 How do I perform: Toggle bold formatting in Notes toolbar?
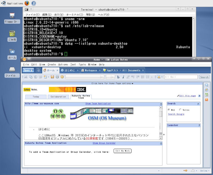click(x=118, y=77)
